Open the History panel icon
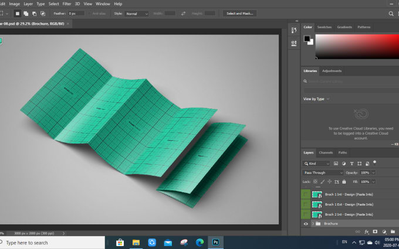 [293, 30]
